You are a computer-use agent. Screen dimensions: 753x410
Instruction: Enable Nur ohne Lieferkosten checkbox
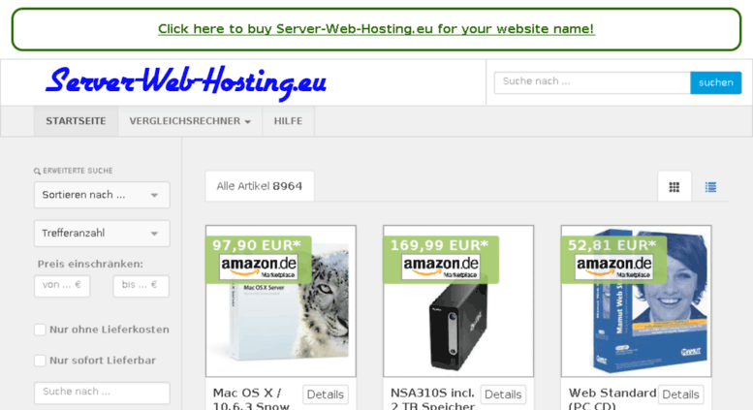40,330
